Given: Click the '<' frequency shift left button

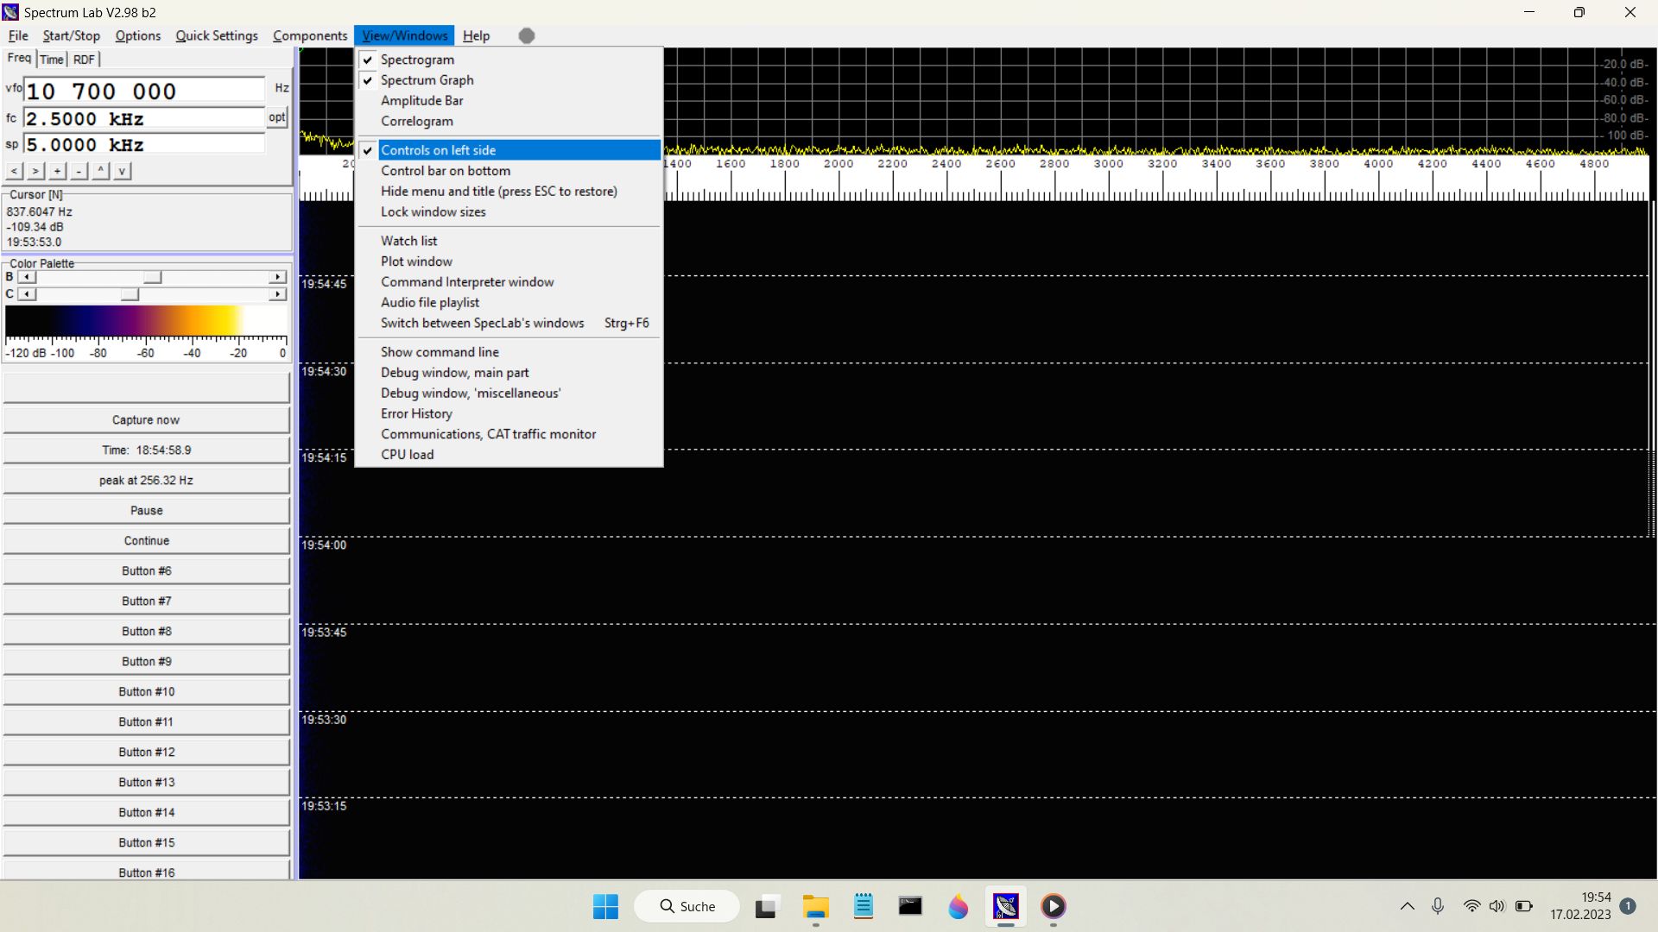Looking at the screenshot, I should [x=14, y=171].
